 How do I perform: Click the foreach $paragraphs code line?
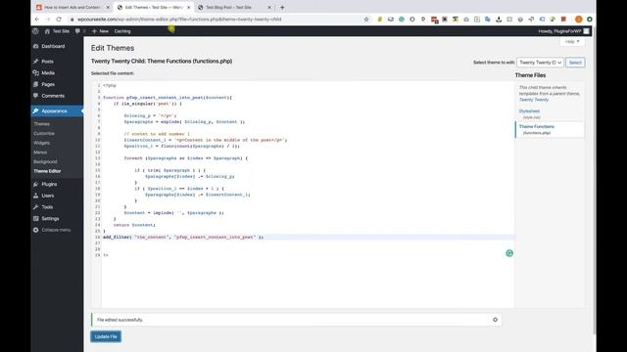pos(185,158)
